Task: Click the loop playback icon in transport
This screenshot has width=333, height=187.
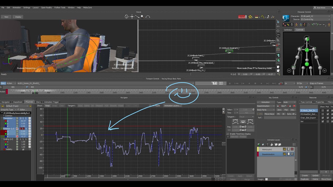Action: [280, 83]
